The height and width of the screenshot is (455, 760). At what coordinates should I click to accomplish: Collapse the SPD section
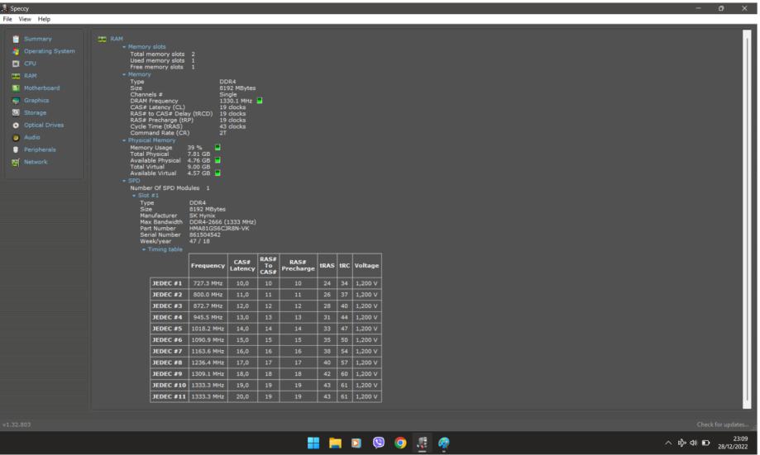pyautogui.click(x=124, y=181)
